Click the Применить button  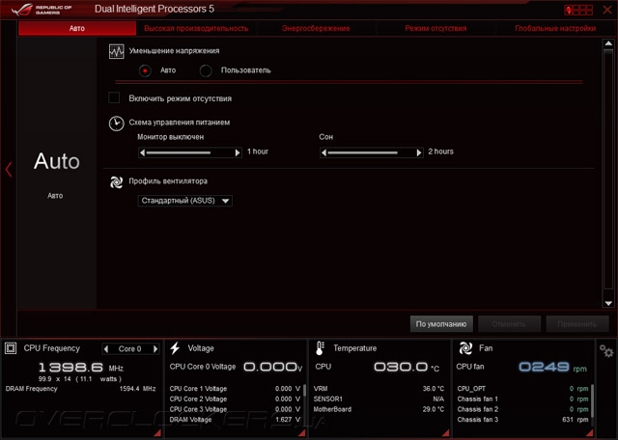pyautogui.click(x=577, y=324)
